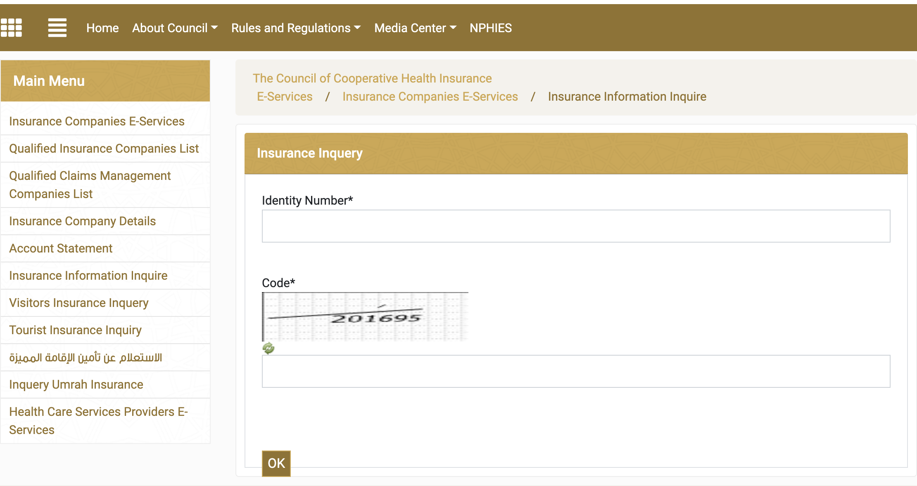Select Account Statement in Main Menu
Image resolution: width=917 pixels, height=486 pixels.
[61, 248]
